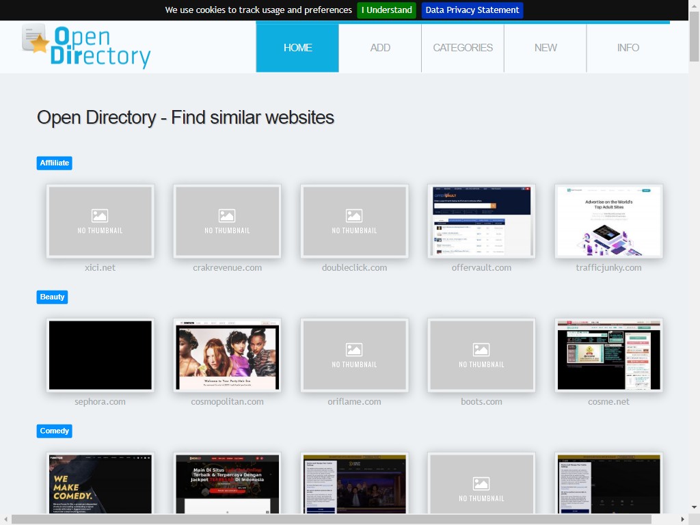
Task: Click the cosme.net link text
Action: [x=608, y=401]
